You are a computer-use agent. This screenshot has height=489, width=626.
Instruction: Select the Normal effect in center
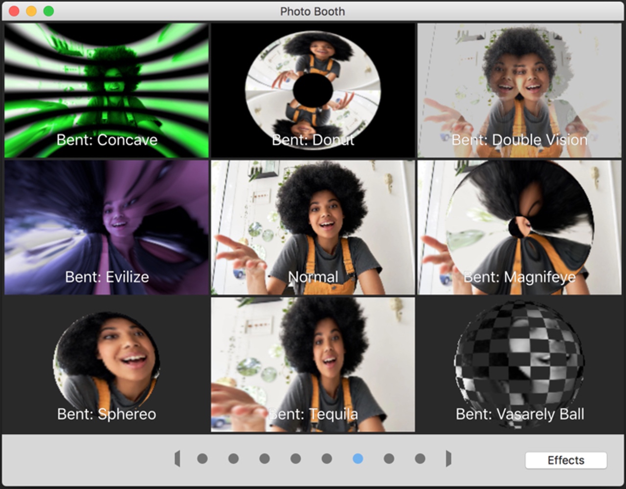[x=313, y=228]
